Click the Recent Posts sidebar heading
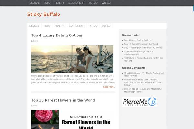This screenshot has height=129, width=194. [x=130, y=35]
